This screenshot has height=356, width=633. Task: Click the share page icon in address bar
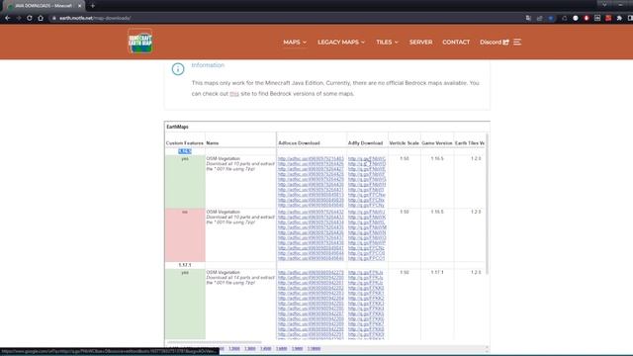click(540, 18)
